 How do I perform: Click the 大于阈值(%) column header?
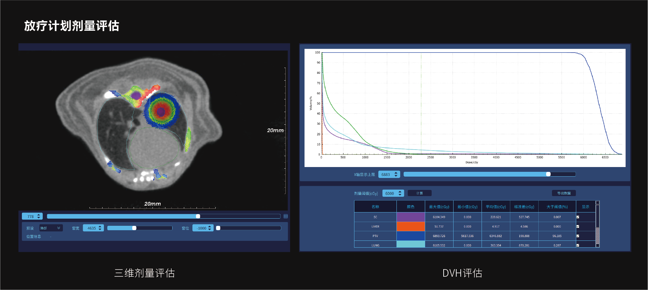tap(557, 207)
